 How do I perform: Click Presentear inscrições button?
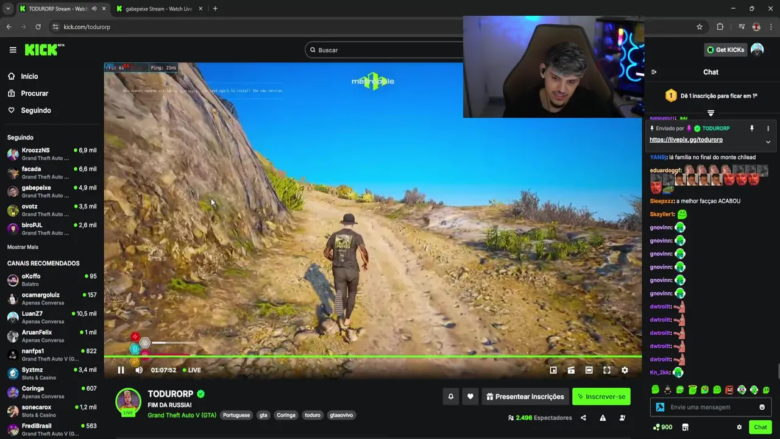(525, 396)
